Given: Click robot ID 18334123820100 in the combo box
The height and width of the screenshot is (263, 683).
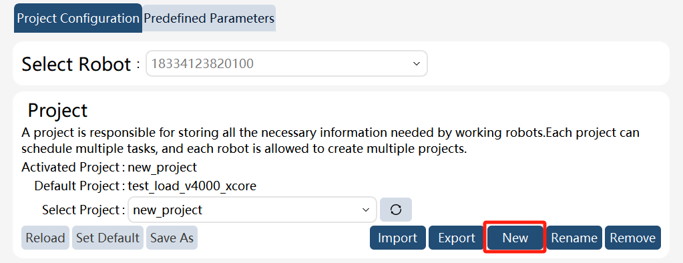Looking at the screenshot, I should point(202,63).
